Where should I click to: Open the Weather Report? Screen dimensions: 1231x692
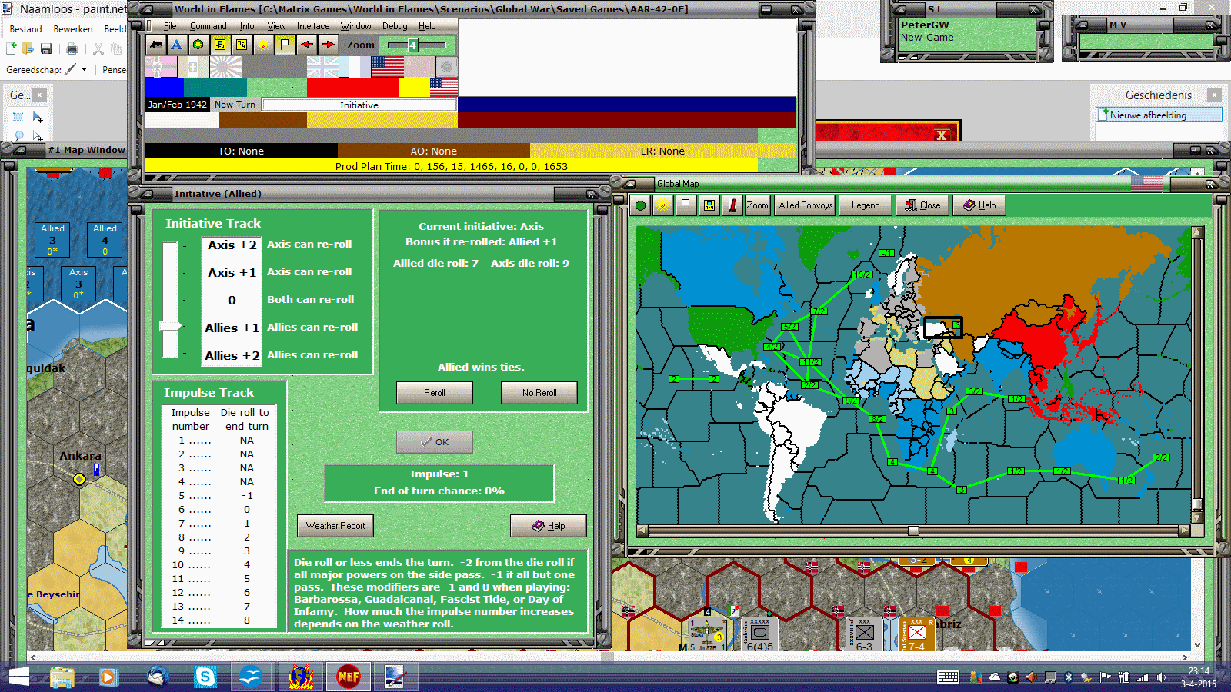(335, 526)
